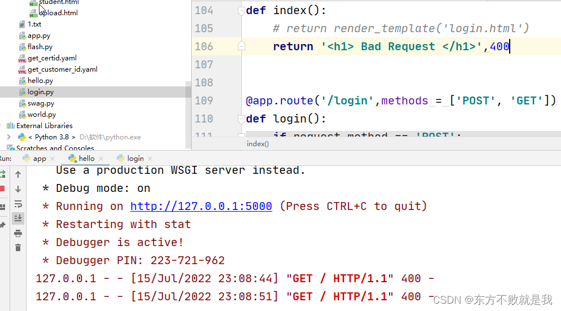Collapse the login() function at line 110
The height and width of the screenshot is (311, 561).
pos(241,119)
